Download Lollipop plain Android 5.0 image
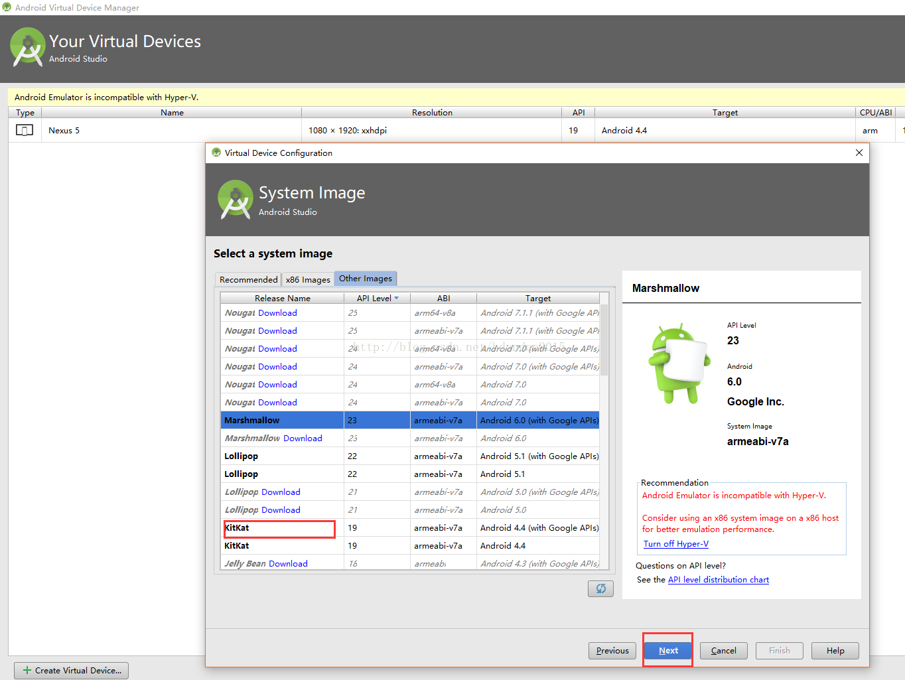 click(281, 510)
